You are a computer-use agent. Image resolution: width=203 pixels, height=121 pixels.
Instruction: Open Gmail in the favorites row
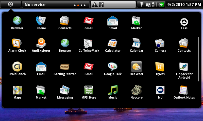89,23
